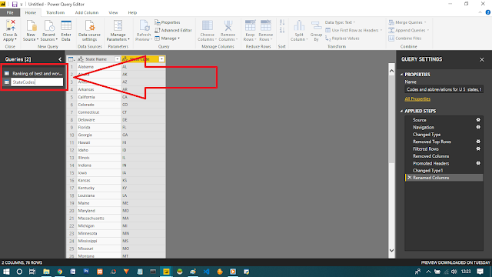This screenshot has width=492, height=277.
Task: Open the Advanced Editor
Action: 173,30
